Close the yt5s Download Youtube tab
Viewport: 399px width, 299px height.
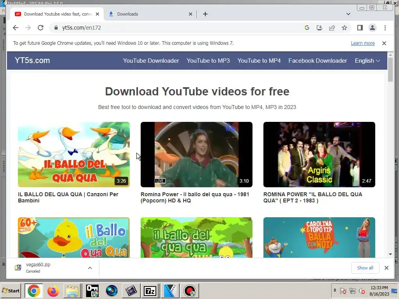97,14
